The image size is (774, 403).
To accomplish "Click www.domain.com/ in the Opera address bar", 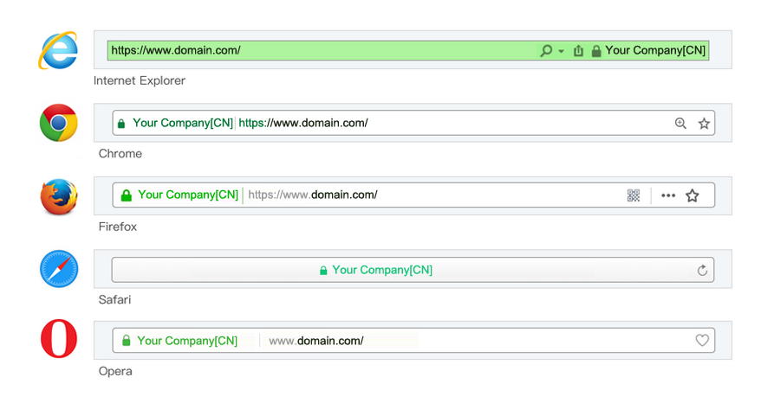I will click(x=316, y=341).
